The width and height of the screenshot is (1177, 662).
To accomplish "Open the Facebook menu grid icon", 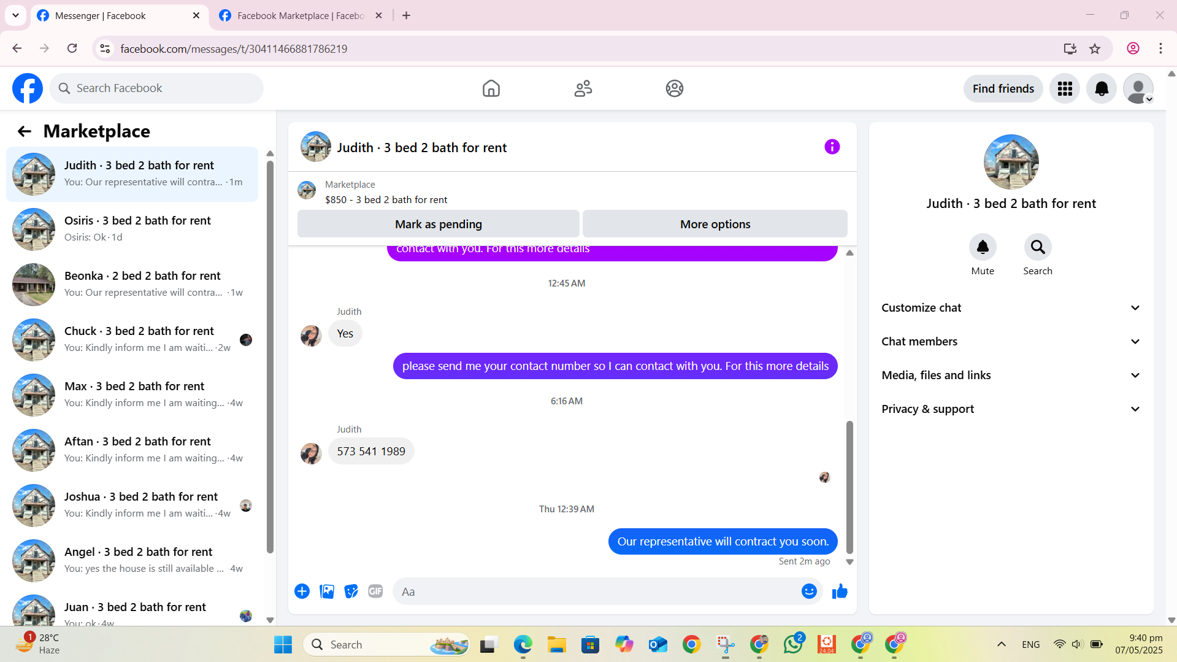I will pos(1065,88).
